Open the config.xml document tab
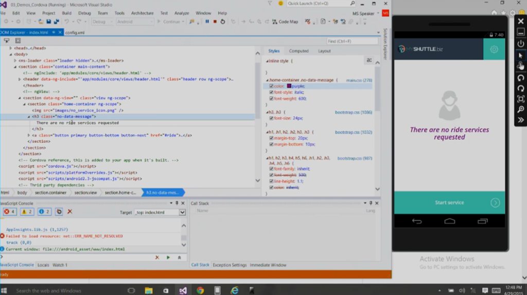The image size is (527, 295). [x=75, y=32]
